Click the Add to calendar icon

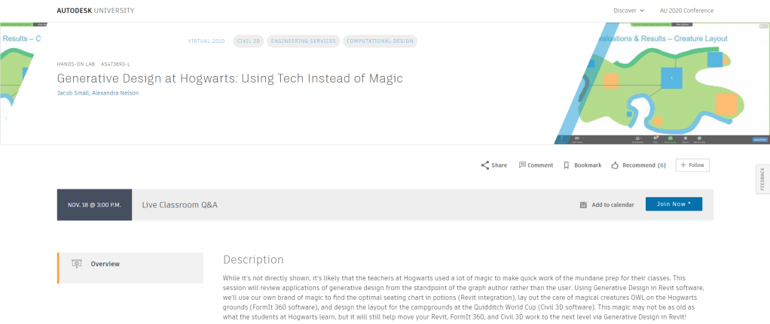click(x=583, y=204)
